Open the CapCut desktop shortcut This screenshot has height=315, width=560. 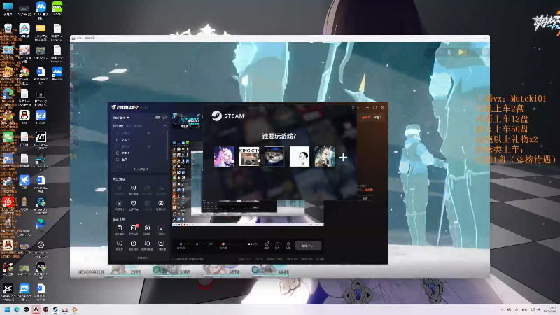pos(8,290)
